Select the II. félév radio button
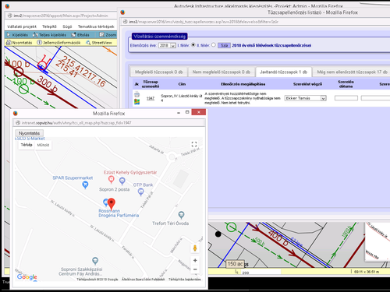Viewport: 390px width, 292px height. 214,45
